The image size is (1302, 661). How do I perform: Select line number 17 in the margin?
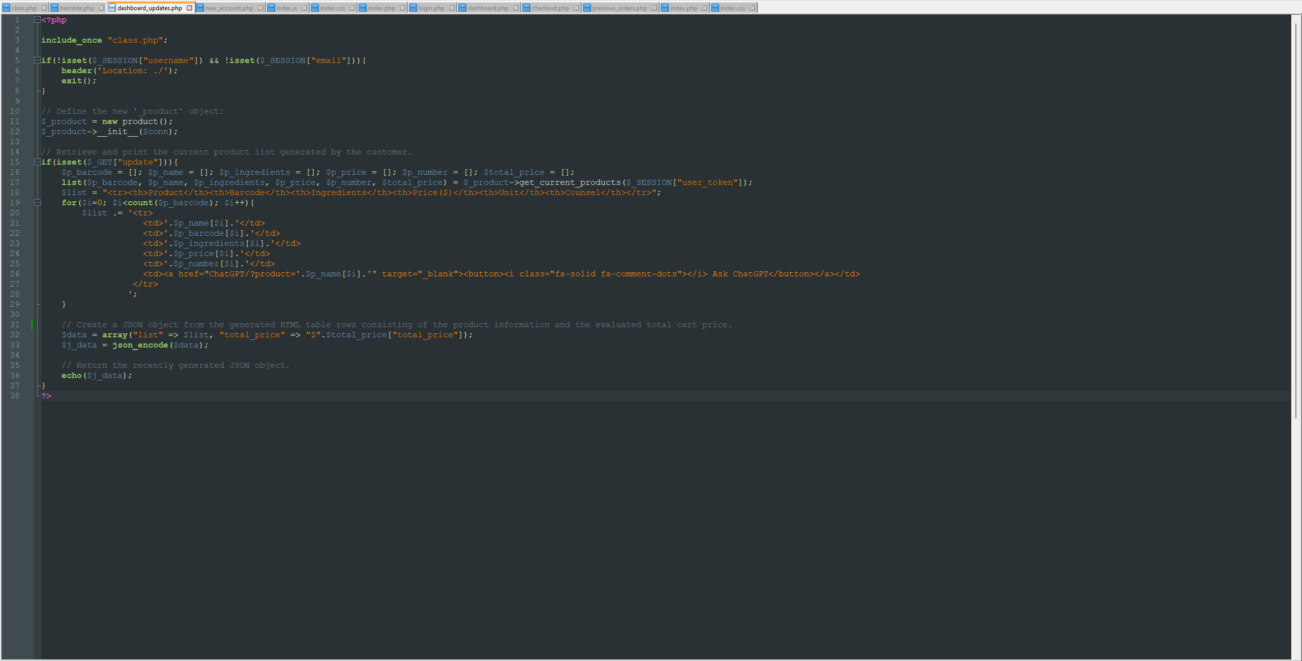15,182
